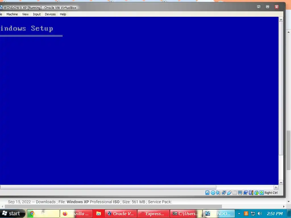
Task: Open the optical drive status icon
Action: pos(213,193)
